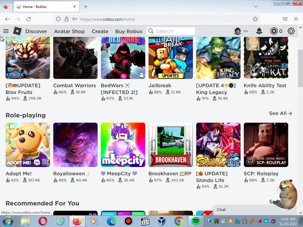Expand the list all tabs chevron
303x227 pixels.
[255, 7]
